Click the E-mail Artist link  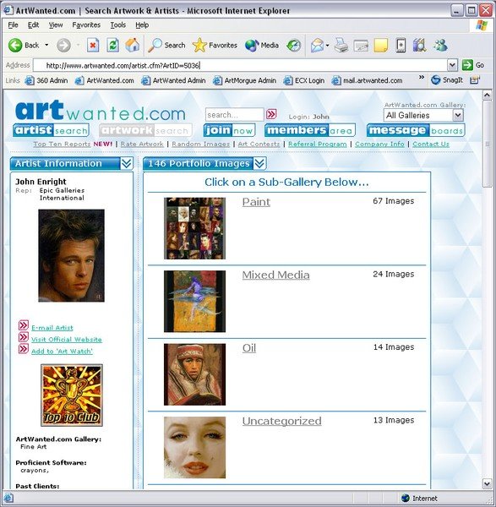coord(52,328)
